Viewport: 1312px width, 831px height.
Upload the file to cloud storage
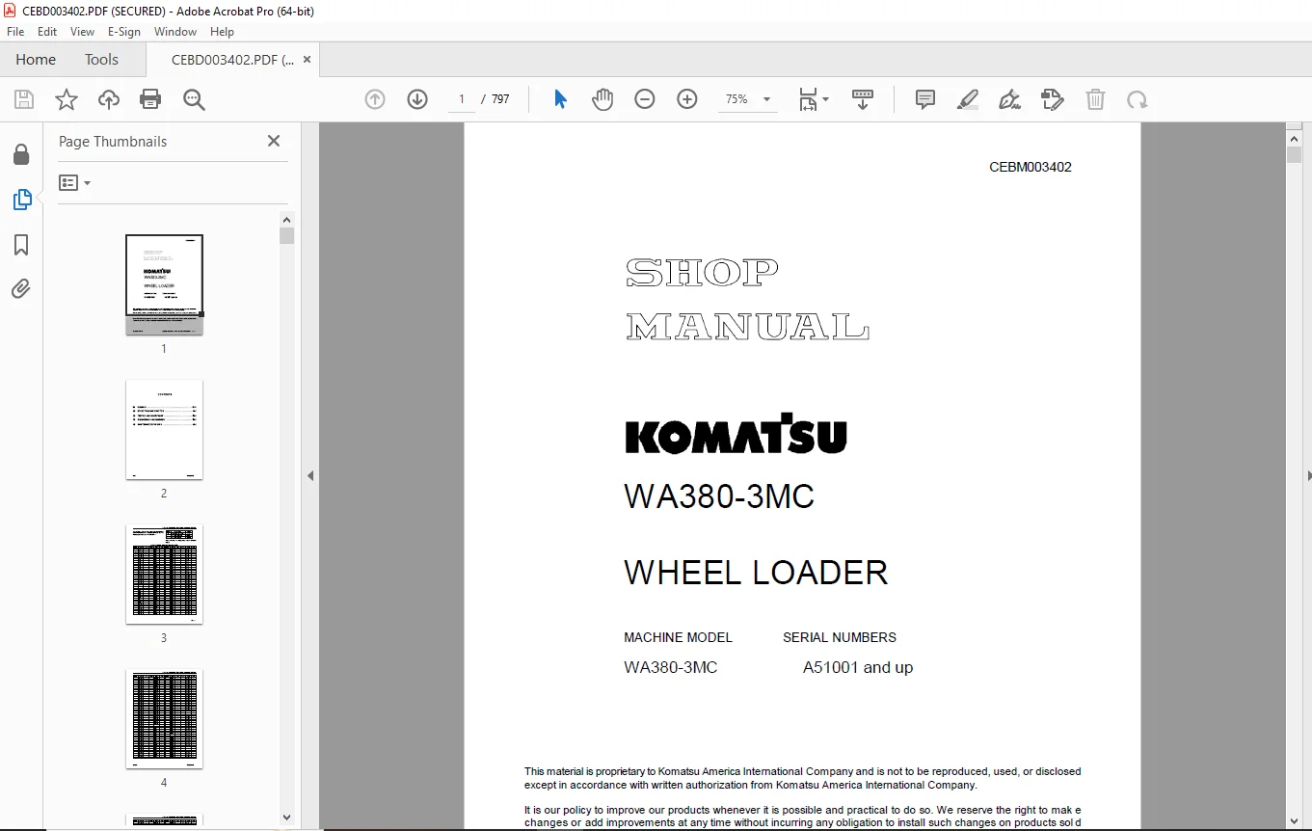tap(109, 99)
